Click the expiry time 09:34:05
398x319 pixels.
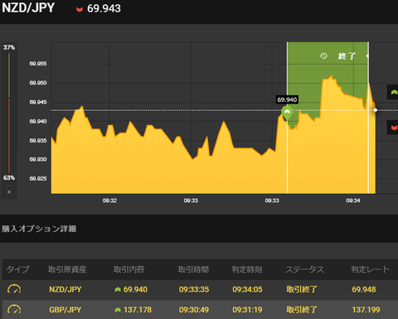point(247,289)
